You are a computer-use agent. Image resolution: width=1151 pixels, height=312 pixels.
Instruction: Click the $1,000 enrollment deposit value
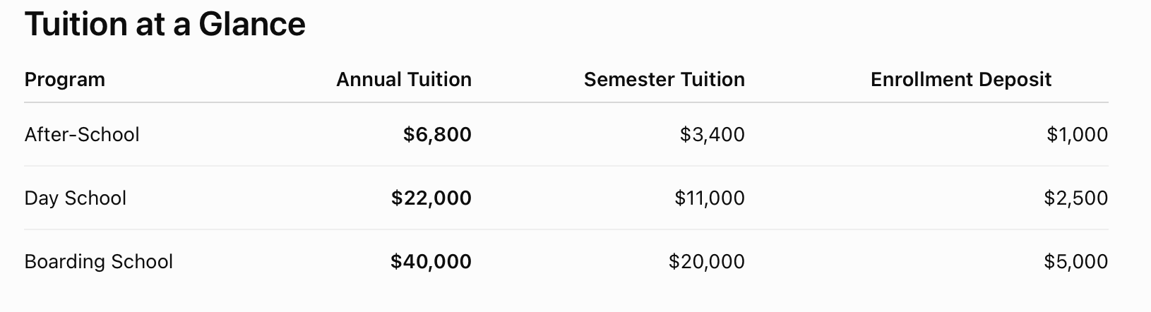(x=1078, y=134)
